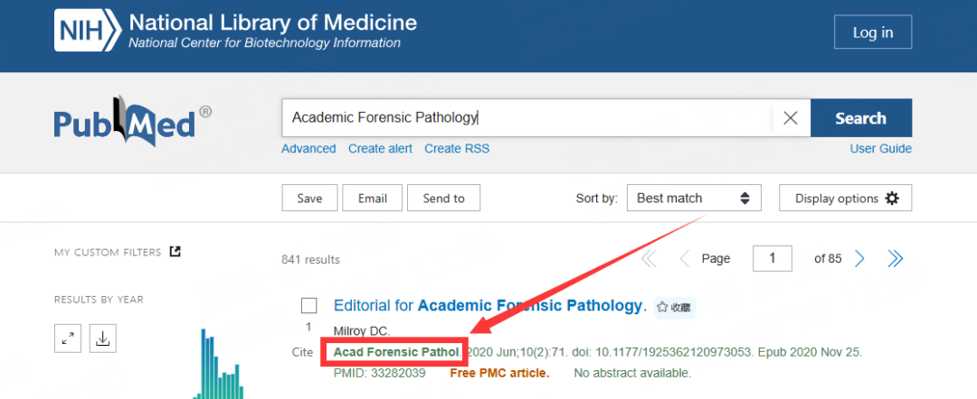977x399 pixels.
Task: Open the Advanced search link
Action: click(308, 149)
